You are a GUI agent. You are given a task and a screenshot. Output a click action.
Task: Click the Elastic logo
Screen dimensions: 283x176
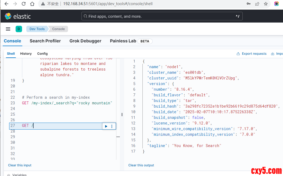point(18,16)
